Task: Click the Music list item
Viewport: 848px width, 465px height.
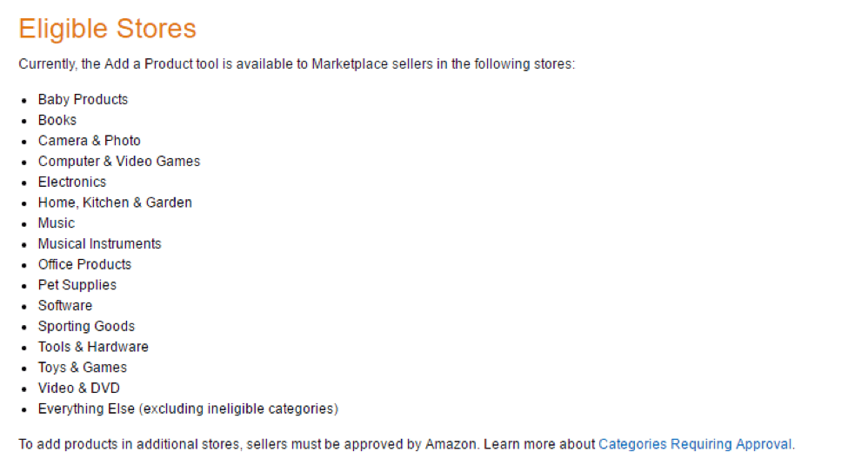Action: click(x=57, y=223)
